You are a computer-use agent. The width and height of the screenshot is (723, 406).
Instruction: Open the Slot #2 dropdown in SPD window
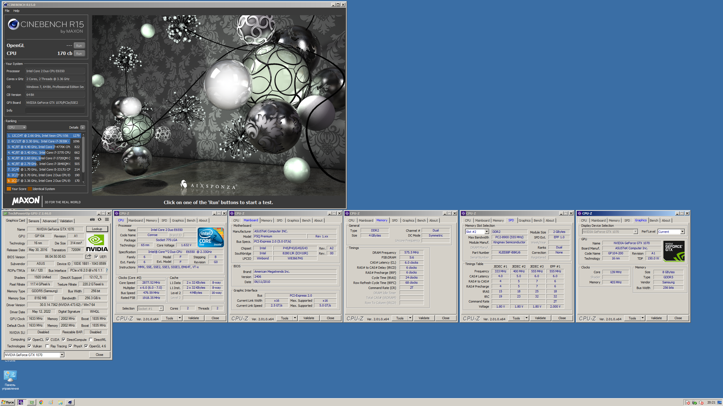[x=477, y=231]
